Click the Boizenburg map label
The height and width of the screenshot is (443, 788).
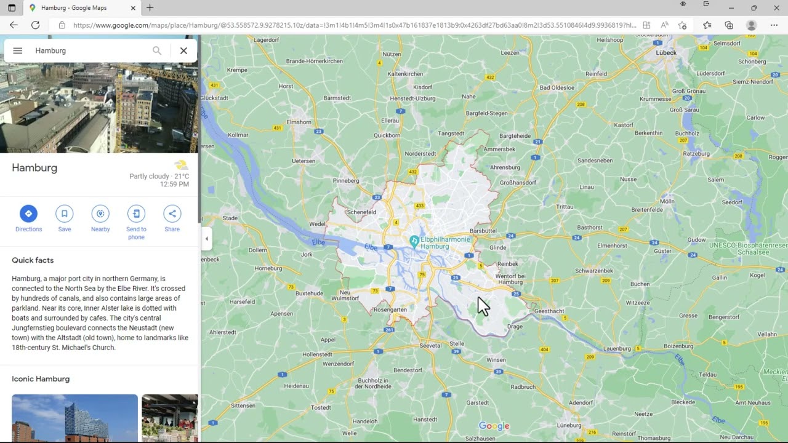[x=679, y=346]
